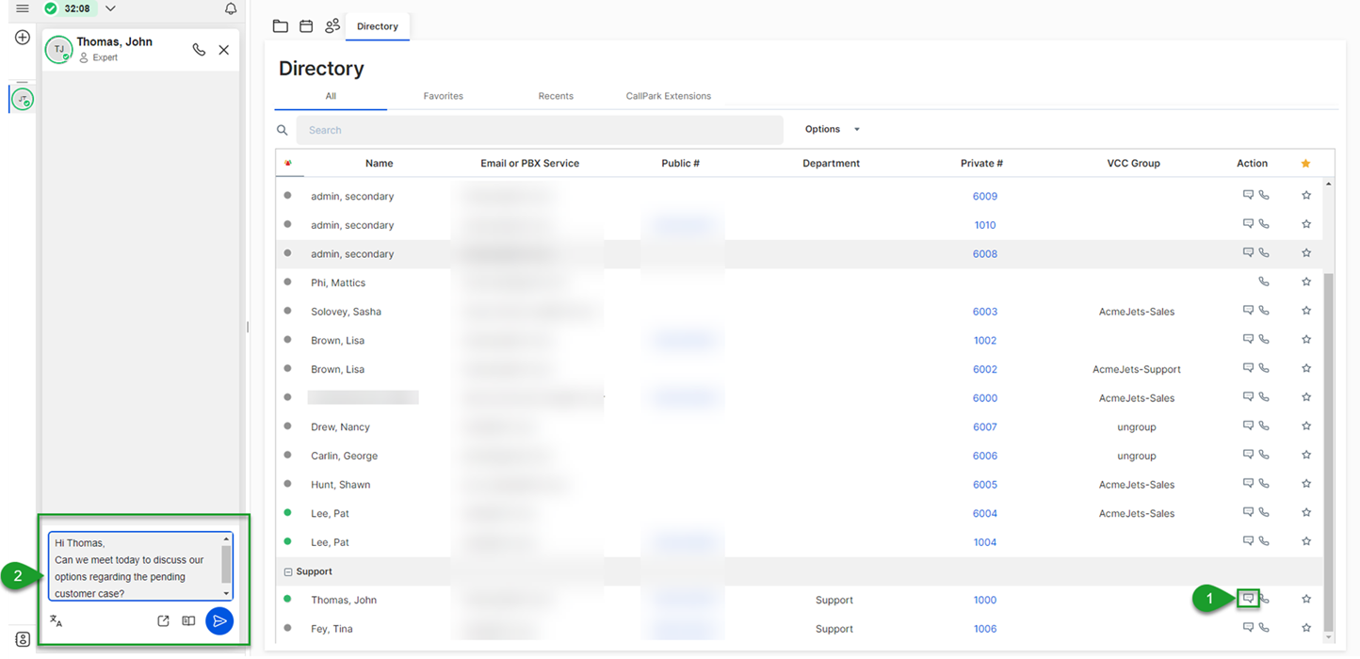Favorite admin, secondary 6009 with star
1360x659 pixels.
coord(1306,196)
